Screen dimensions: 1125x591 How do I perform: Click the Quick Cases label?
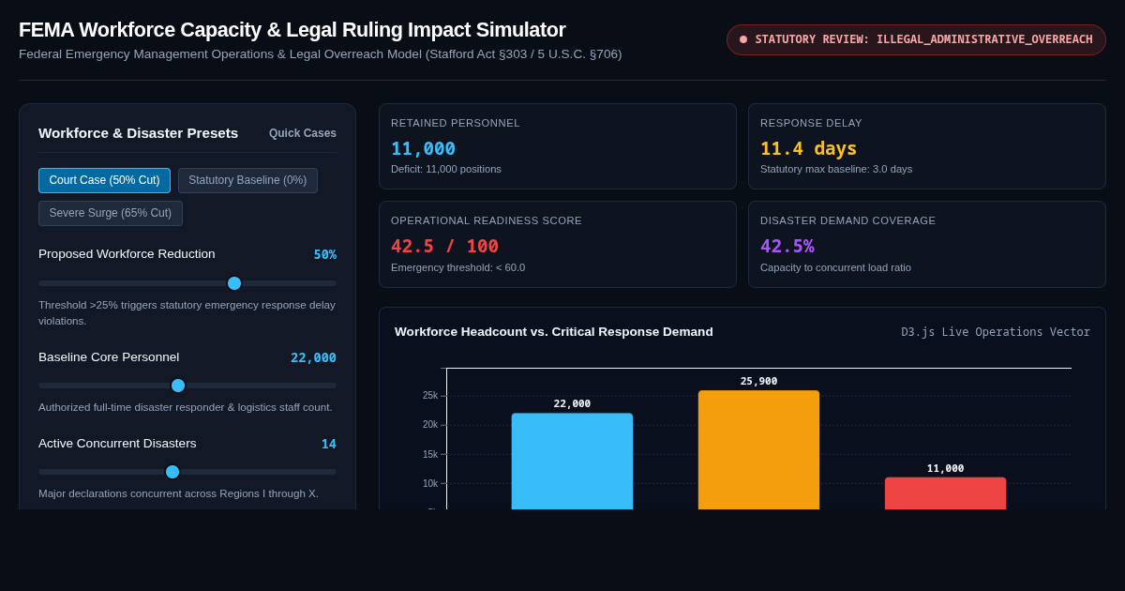303,133
